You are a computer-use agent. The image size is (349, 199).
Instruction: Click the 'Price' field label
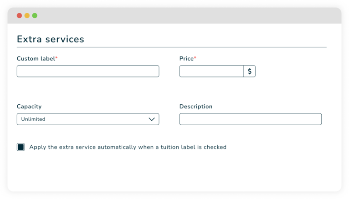pos(186,59)
